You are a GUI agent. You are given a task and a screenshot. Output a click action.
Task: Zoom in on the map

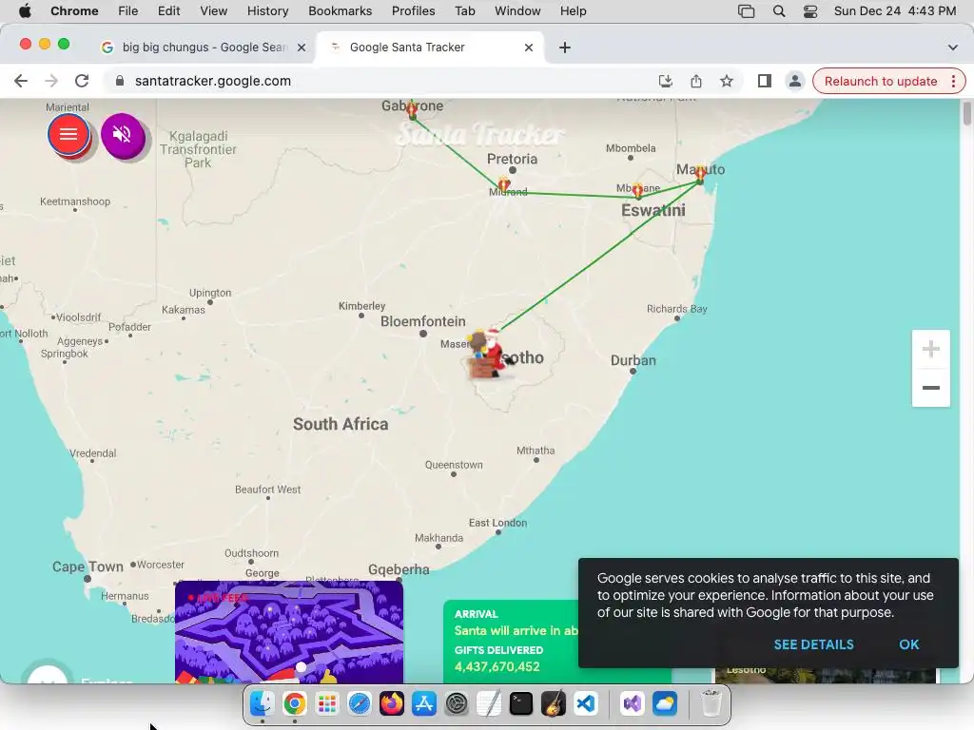930,349
